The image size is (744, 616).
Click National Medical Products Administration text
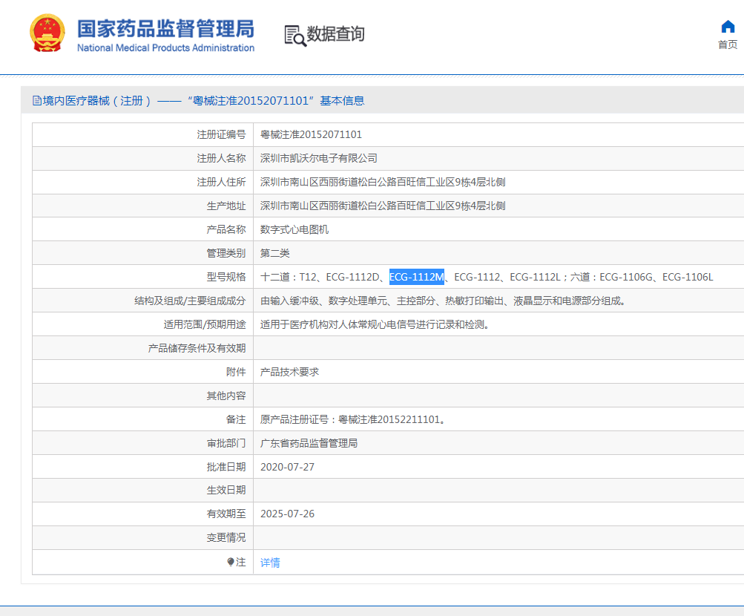(165, 48)
